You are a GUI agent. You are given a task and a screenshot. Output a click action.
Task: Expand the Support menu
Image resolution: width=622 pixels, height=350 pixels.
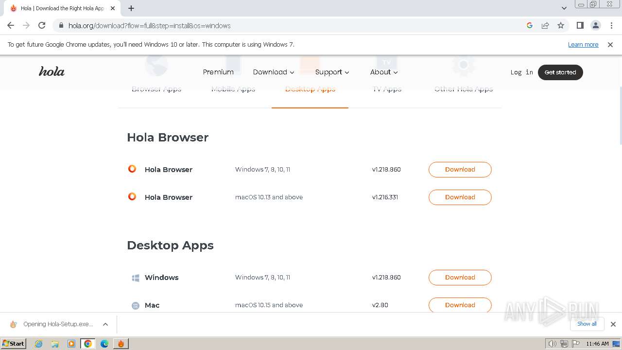click(x=332, y=72)
